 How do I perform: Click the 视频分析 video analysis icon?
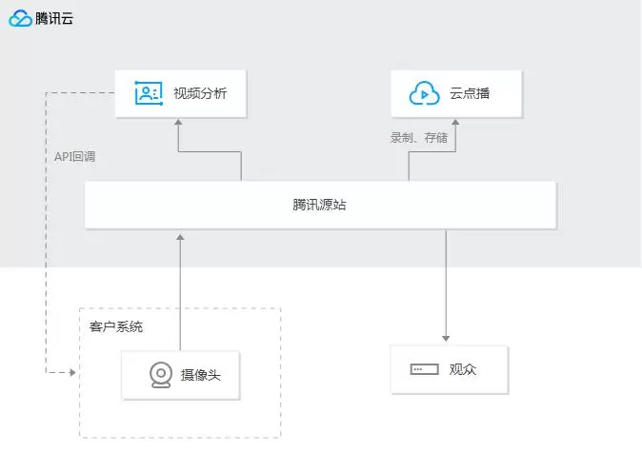(x=149, y=93)
